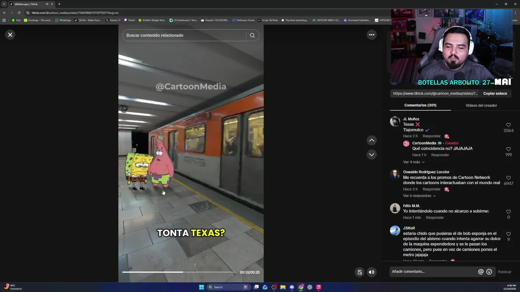Screen dimensions: 520x292
Task: Go to previous video with up arrow
Action: click(371, 140)
